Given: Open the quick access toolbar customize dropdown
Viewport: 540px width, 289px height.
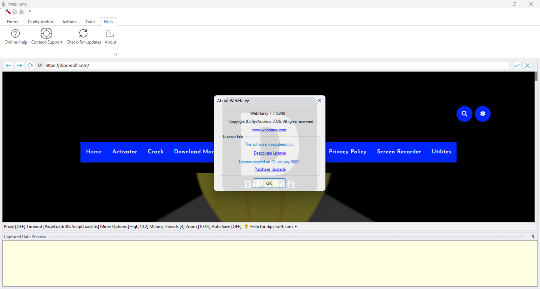Looking at the screenshot, I should (x=30, y=12).
